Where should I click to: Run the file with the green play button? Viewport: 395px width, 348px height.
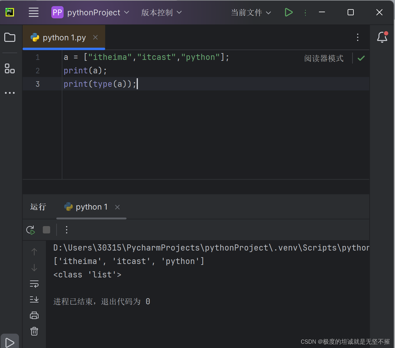tap(289, 12)
